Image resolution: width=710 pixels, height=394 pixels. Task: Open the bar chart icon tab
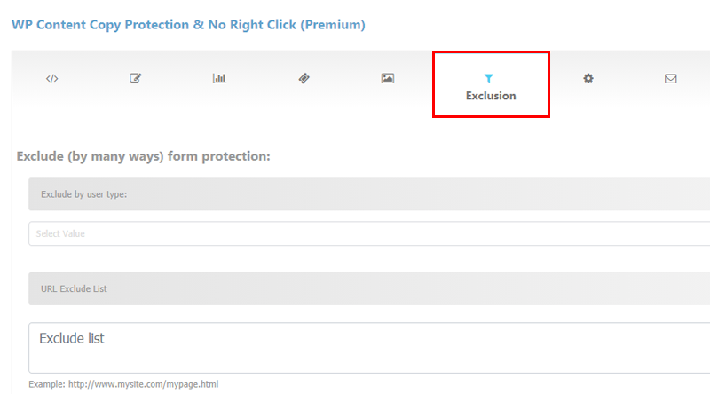219,78
